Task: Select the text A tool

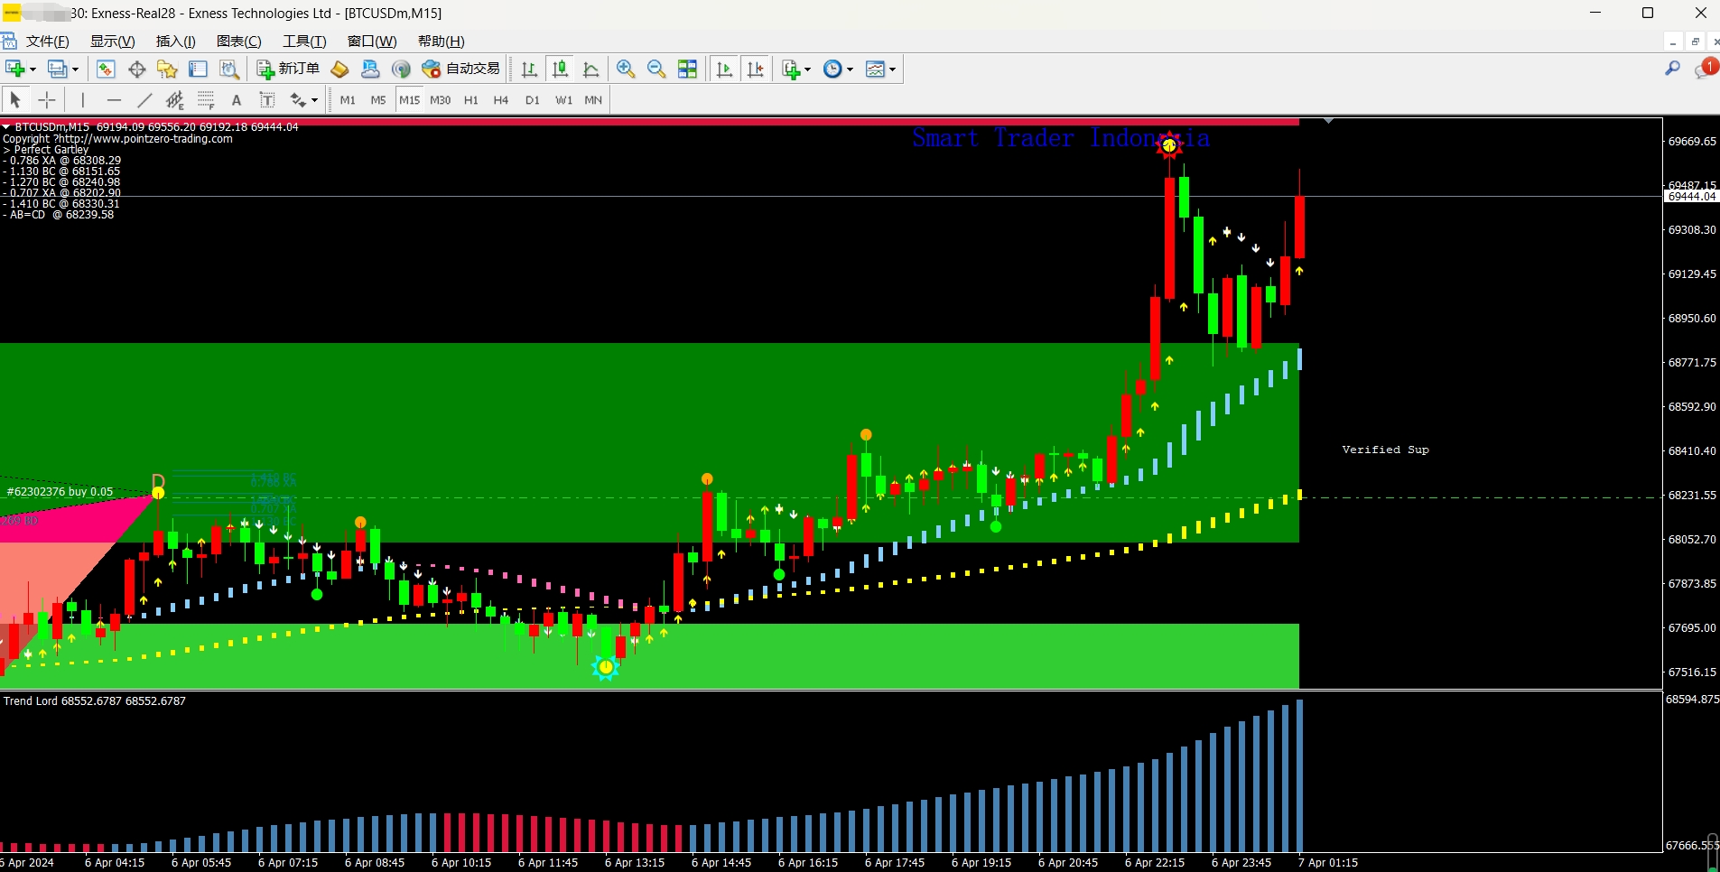Action: 237,99
